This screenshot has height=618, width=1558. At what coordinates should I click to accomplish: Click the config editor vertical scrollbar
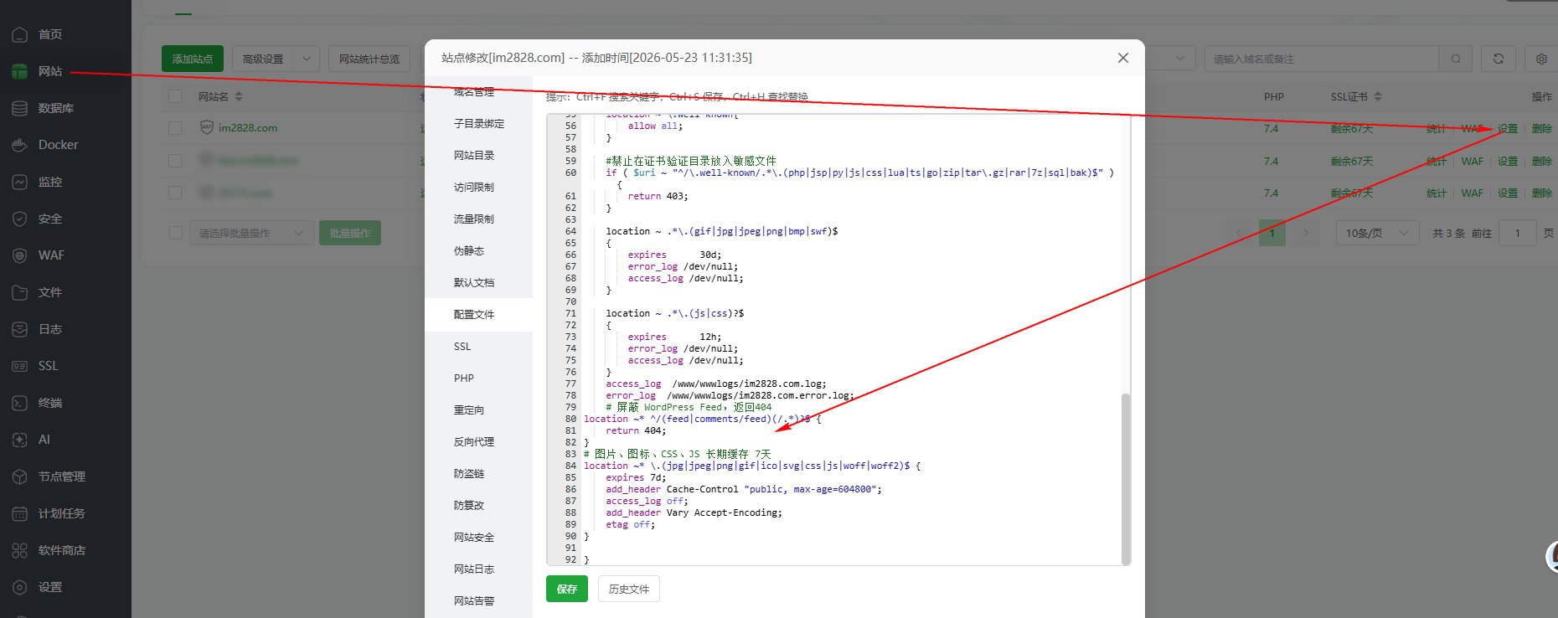(1126, 479)
